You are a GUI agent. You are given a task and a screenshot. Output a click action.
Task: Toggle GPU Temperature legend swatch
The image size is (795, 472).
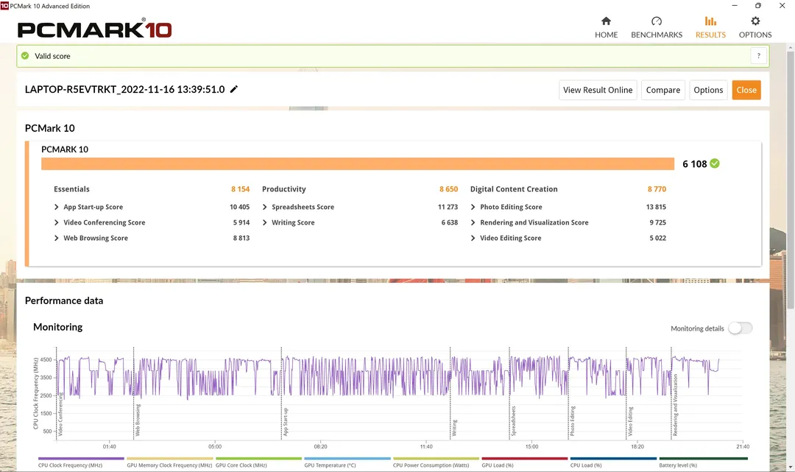(x=347, y=458)
